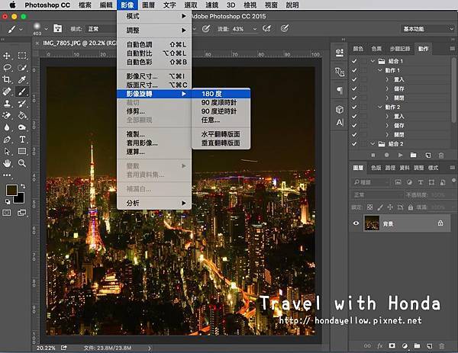Open the brush preset picker dropdown
The width and height of the screenshot is (458, 353).
coord(46,29)
